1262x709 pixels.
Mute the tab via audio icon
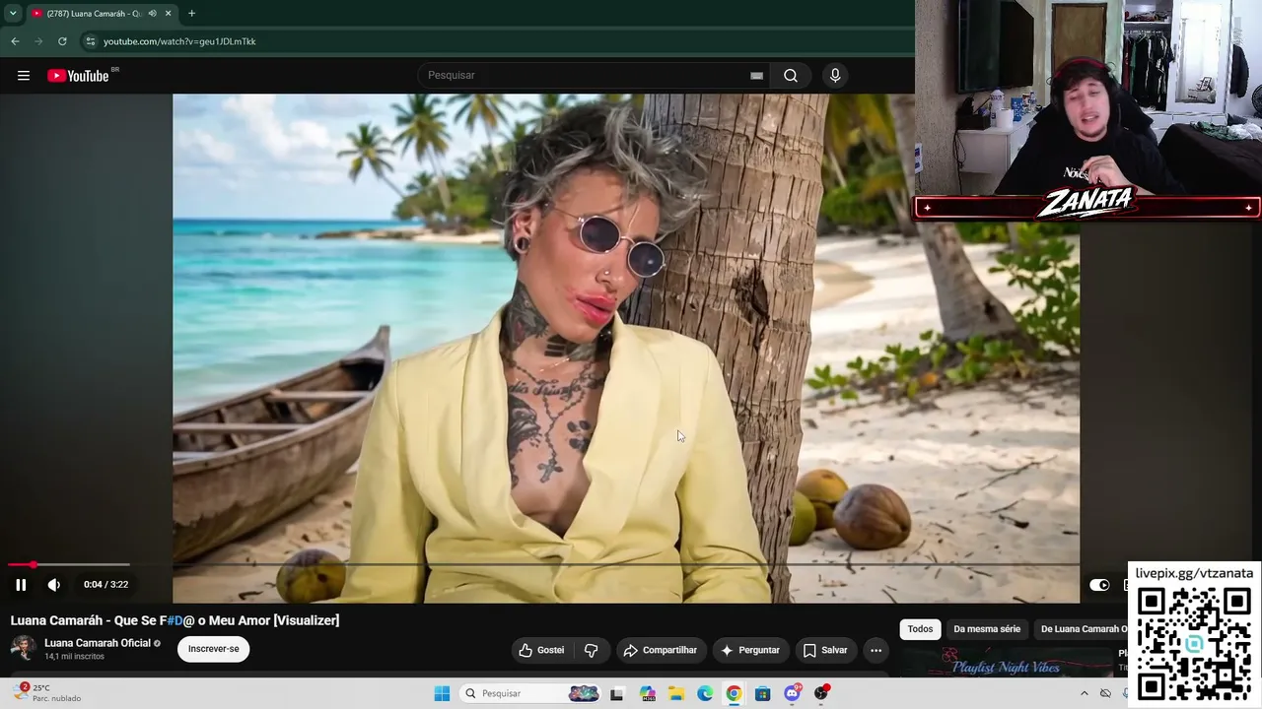[x=152, y=13]
